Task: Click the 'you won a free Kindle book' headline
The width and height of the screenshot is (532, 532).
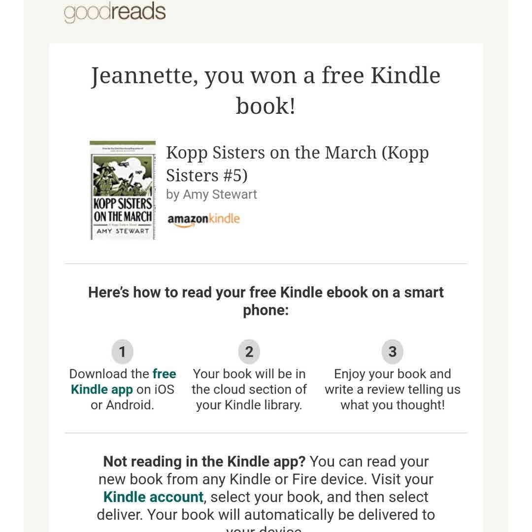Action: tap(266, 90)
